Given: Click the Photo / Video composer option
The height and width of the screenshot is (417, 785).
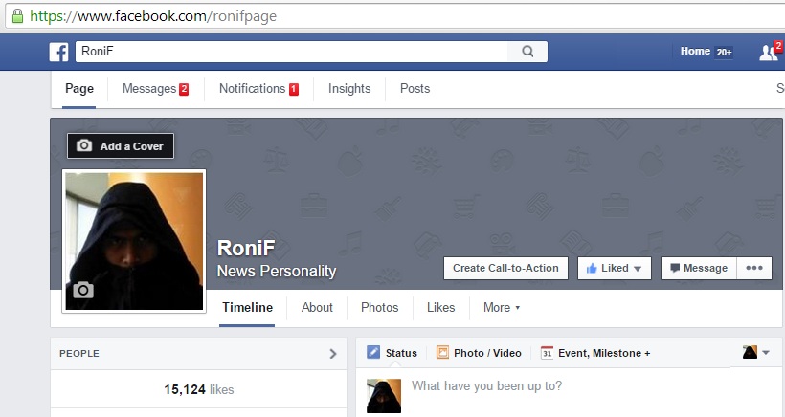Looking at the screenshot, I should 479,353.
